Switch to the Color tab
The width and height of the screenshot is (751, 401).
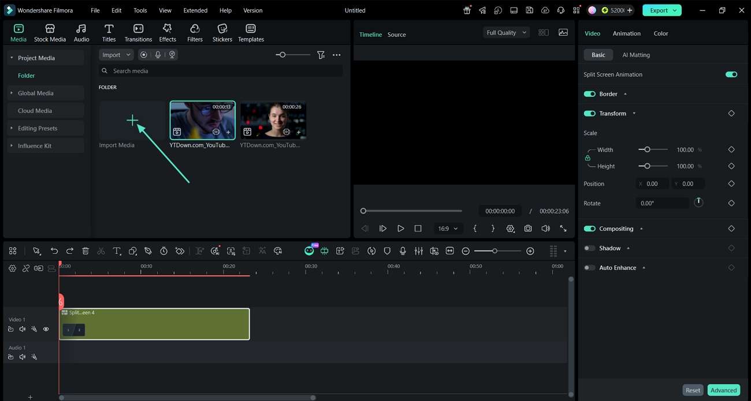coord(661,33)
